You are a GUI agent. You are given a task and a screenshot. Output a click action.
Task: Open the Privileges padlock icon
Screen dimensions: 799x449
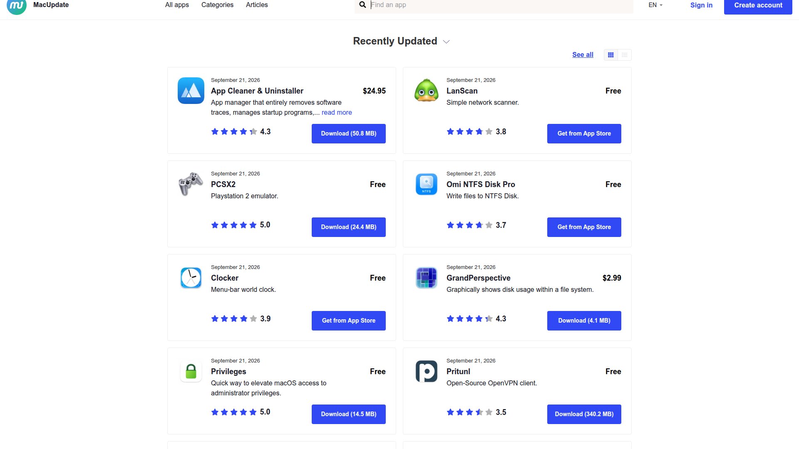point(191,371)
